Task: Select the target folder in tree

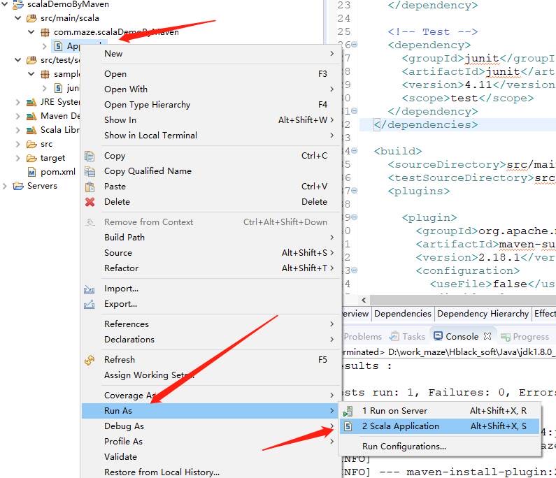Action: [x=52, y=158]
